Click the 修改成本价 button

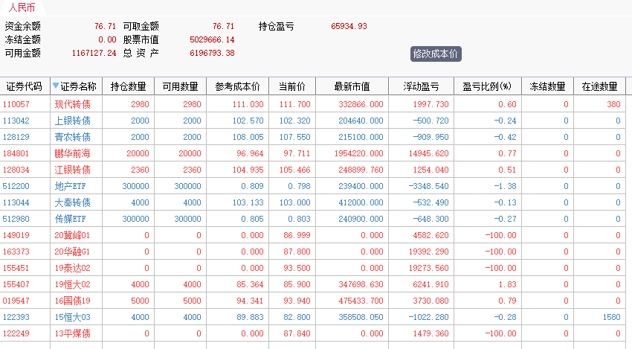pyautogui.click(x=436, y=54)
